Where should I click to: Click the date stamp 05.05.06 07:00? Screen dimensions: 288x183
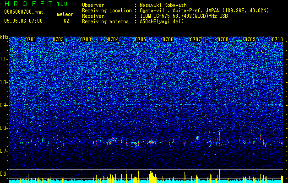click(23, 21)
